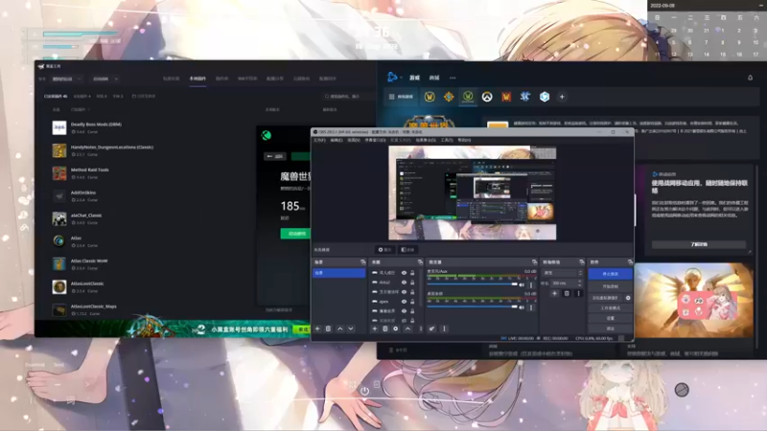Start virtual camera in OBS controls
The height and width of the screenshot is (431, 767).
(606, 298)
